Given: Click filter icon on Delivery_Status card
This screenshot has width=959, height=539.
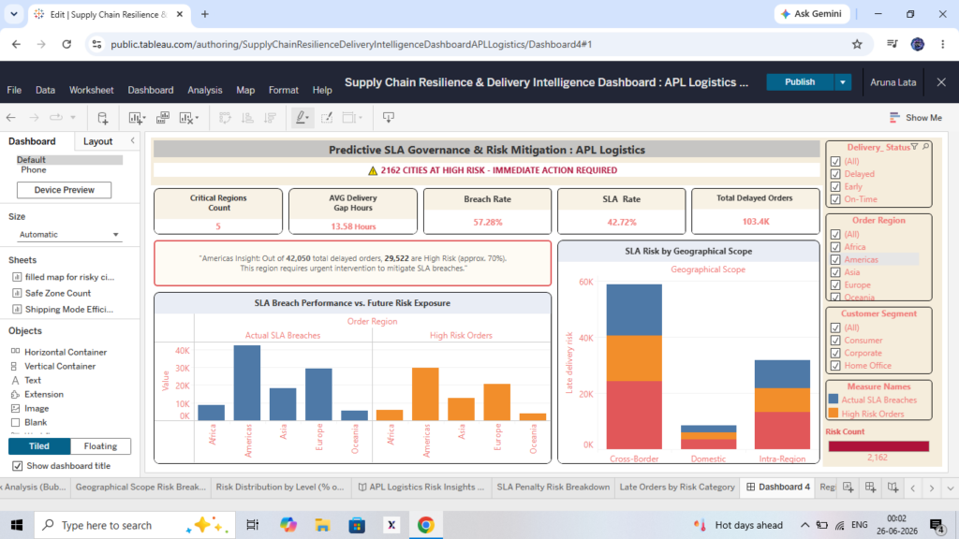Looking at the screenshot, I should click(915, 147).
